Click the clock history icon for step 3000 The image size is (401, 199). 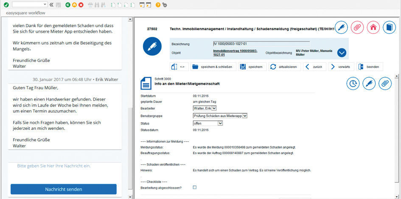point(353,84)
